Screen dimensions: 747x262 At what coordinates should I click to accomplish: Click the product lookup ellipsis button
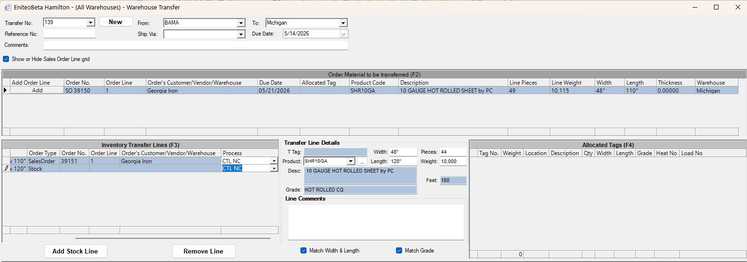362,161
